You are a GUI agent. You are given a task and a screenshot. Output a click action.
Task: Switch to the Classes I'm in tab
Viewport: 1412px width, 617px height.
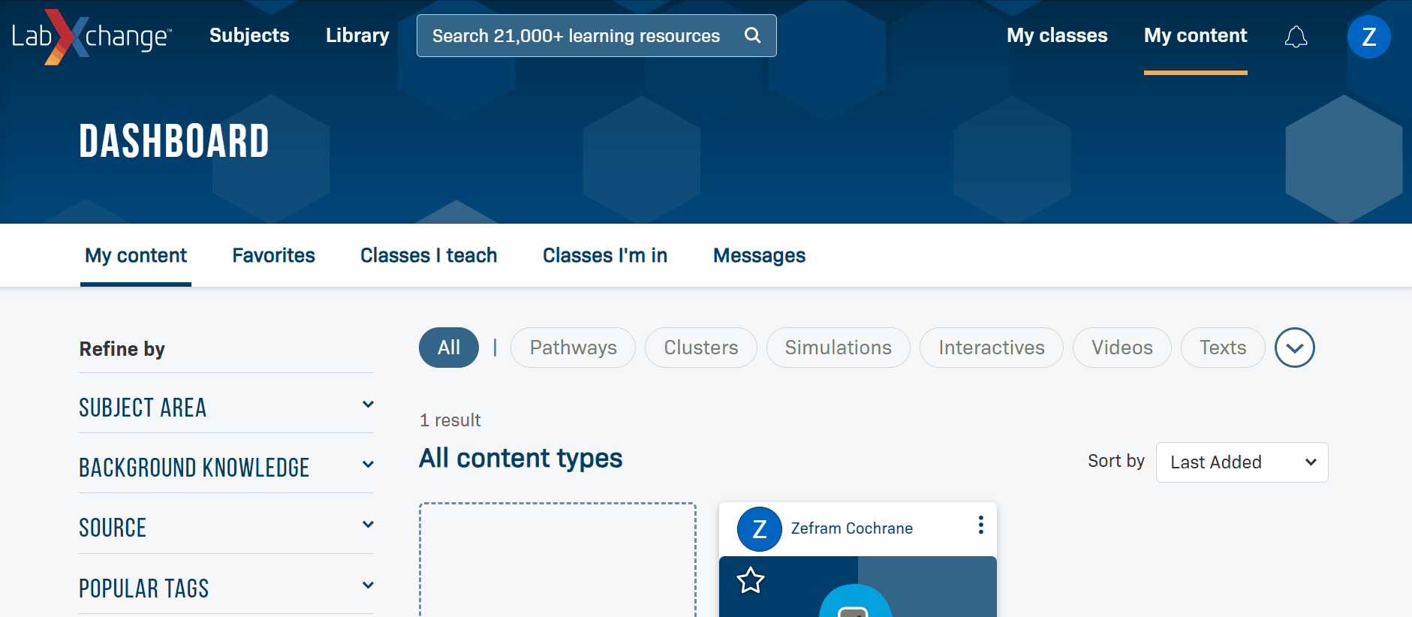[605, 255]
